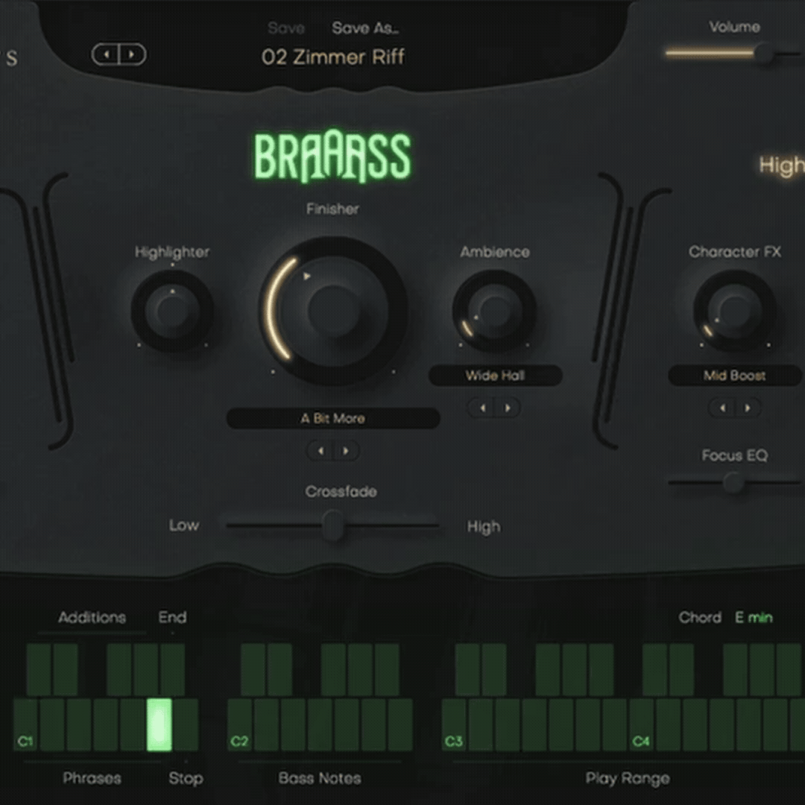Click the Phrases label below the keys
The width and height of the screenshot is (805, 805).
point(92,778)
